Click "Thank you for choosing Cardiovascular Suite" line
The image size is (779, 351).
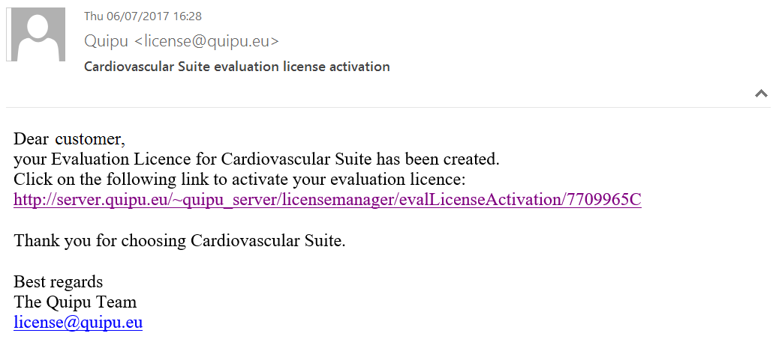(x=179, y=241)
